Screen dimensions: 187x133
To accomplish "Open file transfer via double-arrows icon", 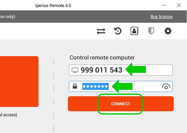I will [x=101, y=31].
